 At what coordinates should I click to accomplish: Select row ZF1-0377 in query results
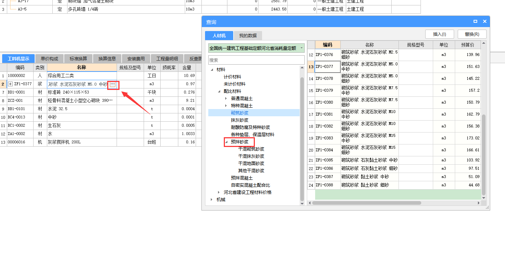pyautogui.click(x=394, y=67)
